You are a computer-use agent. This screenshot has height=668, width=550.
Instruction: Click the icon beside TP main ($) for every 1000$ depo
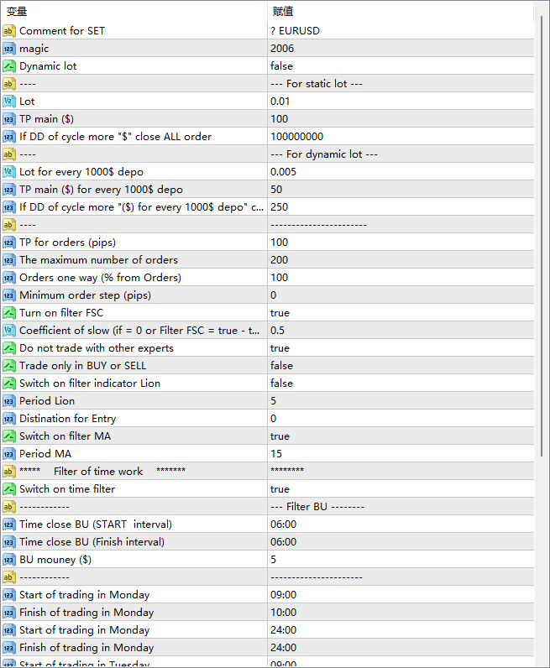point(9,190)
